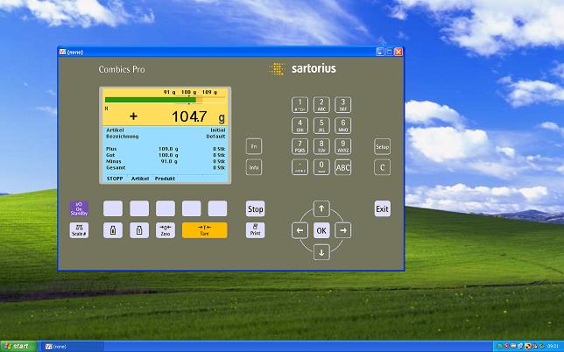Click keypad digit 4 GHI
Image resolution: width=564 pixels, height=352 pixels.
300,126
